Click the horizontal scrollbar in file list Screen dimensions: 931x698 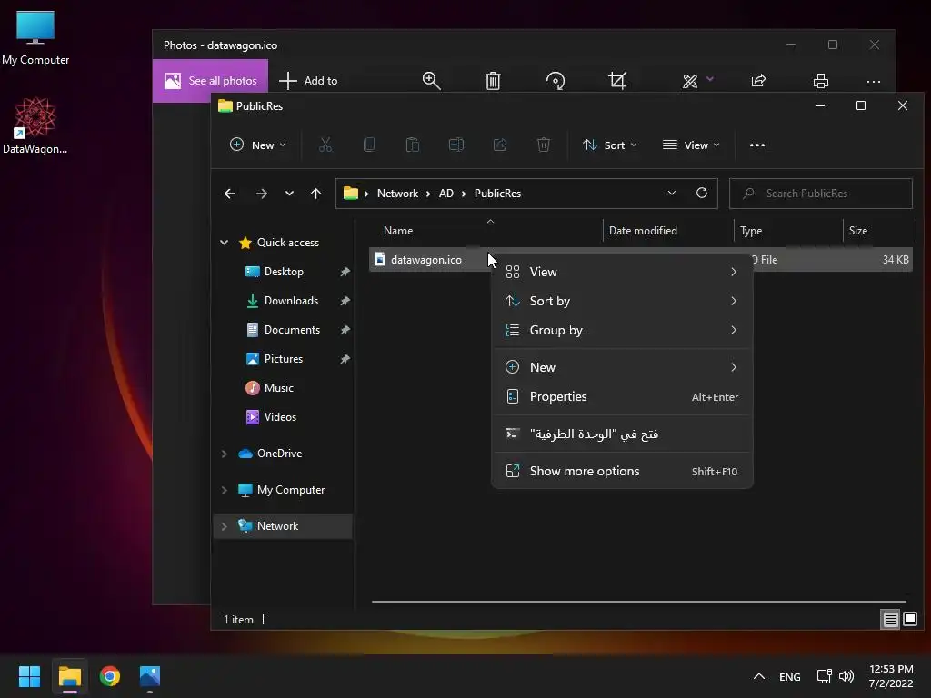[x=639, y=602]
